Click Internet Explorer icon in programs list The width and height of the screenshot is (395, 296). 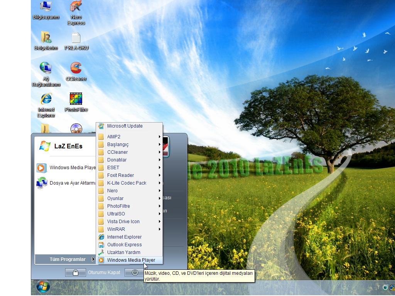[101, 237]
